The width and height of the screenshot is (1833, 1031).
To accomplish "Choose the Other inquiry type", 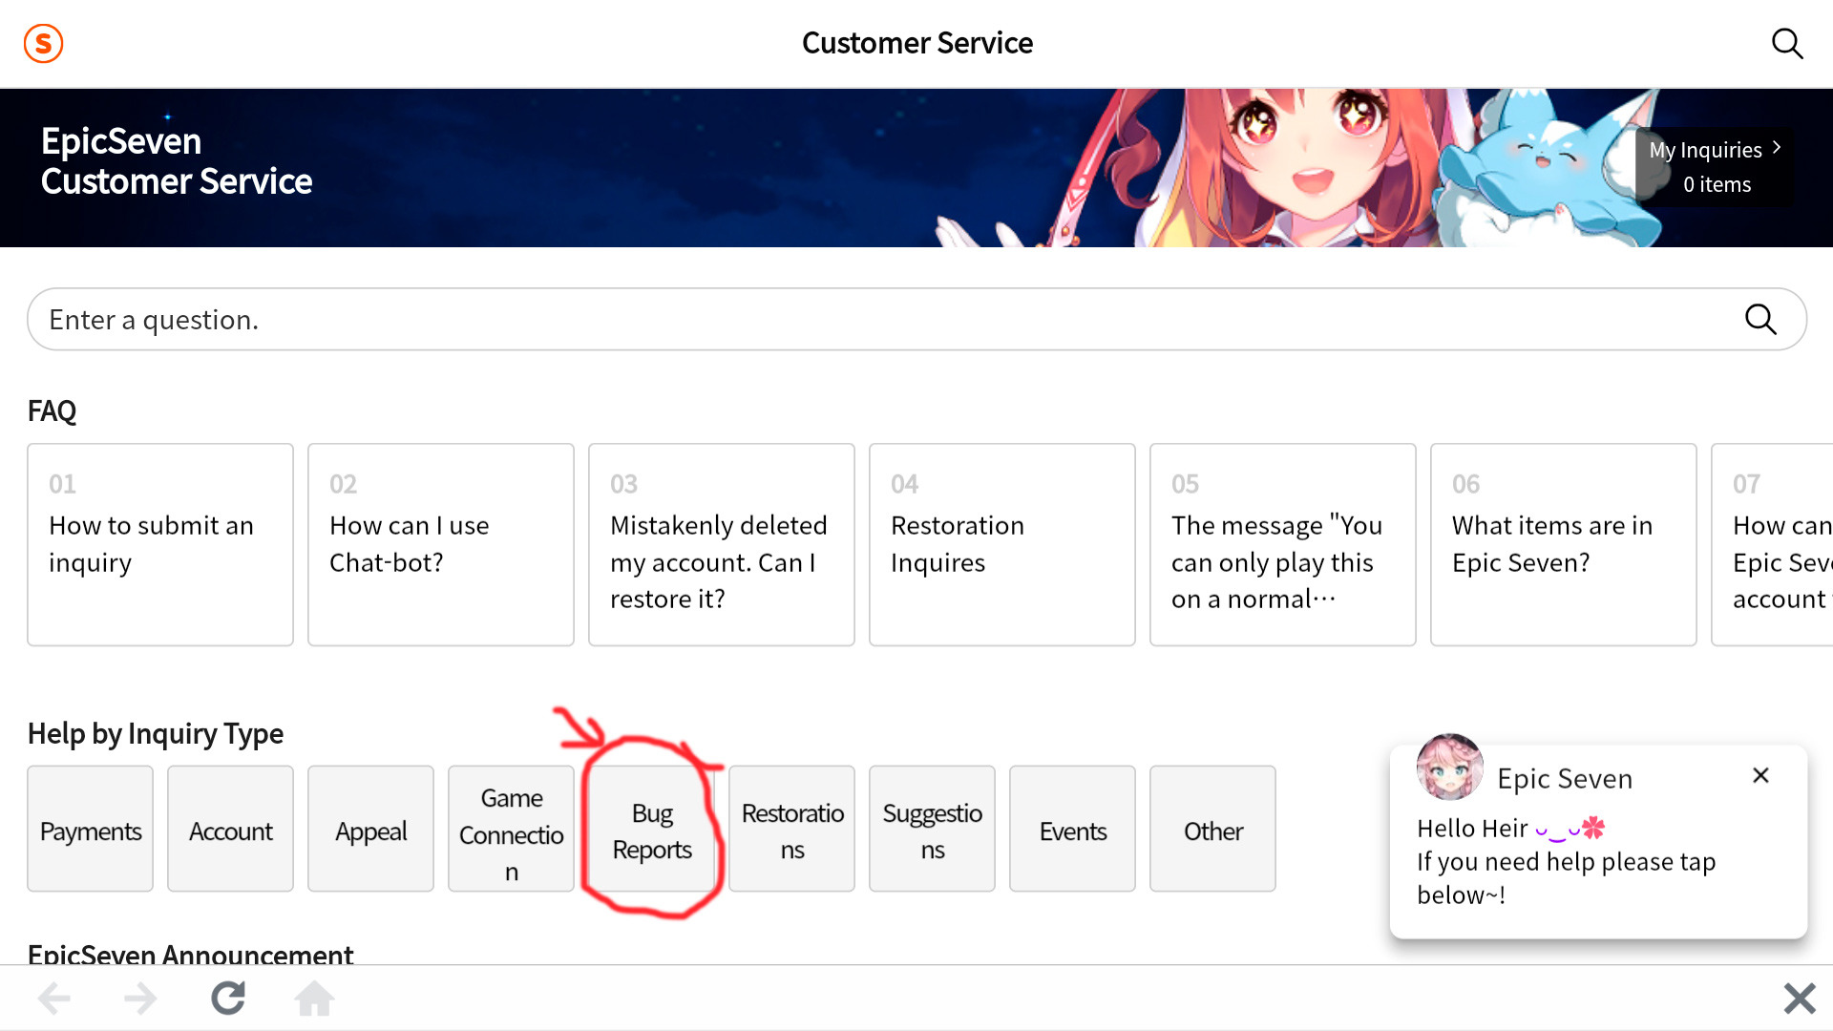I will (1212, 829).
